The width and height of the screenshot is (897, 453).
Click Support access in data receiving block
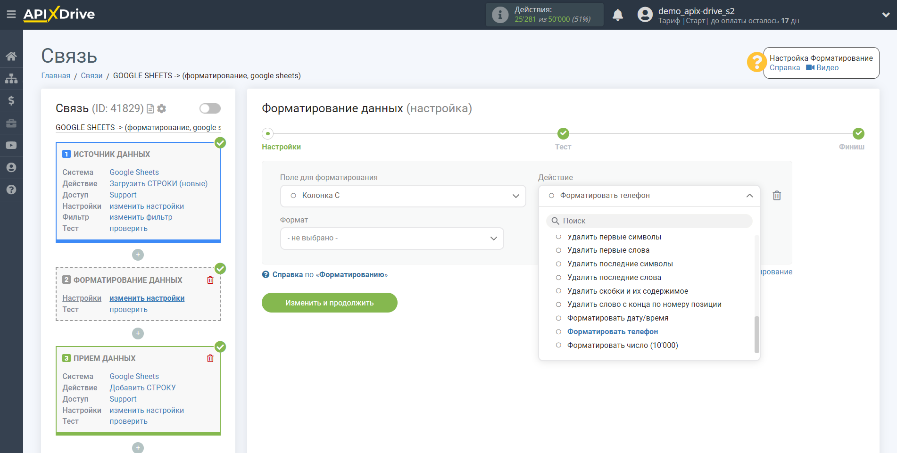[x=123, y=399]
